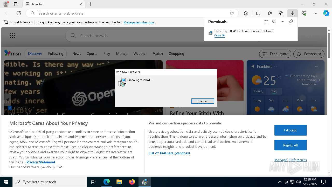
Task: Switch weather view to Hourly
Action: tap(258, 91)
